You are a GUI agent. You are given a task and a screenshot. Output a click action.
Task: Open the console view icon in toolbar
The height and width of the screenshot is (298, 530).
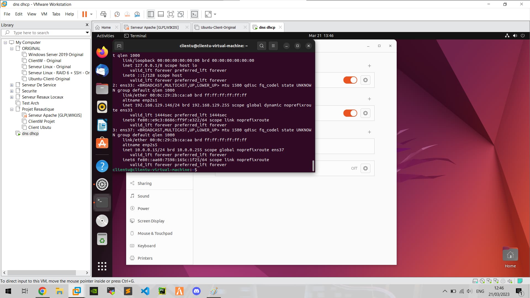click(194, 14)
